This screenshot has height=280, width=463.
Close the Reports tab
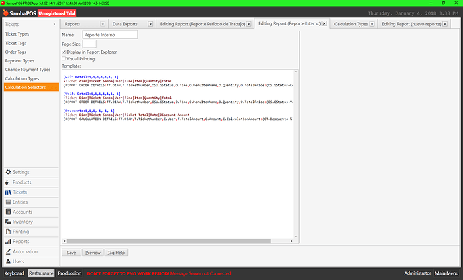(x=103, y=24)
